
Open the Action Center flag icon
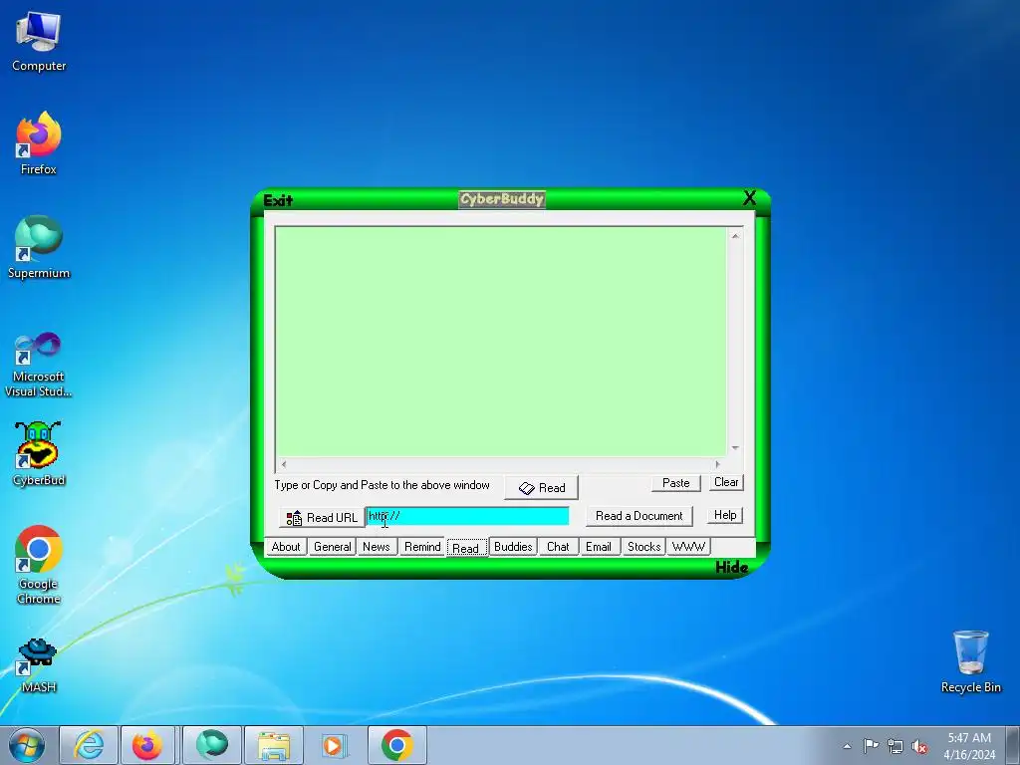871,746
